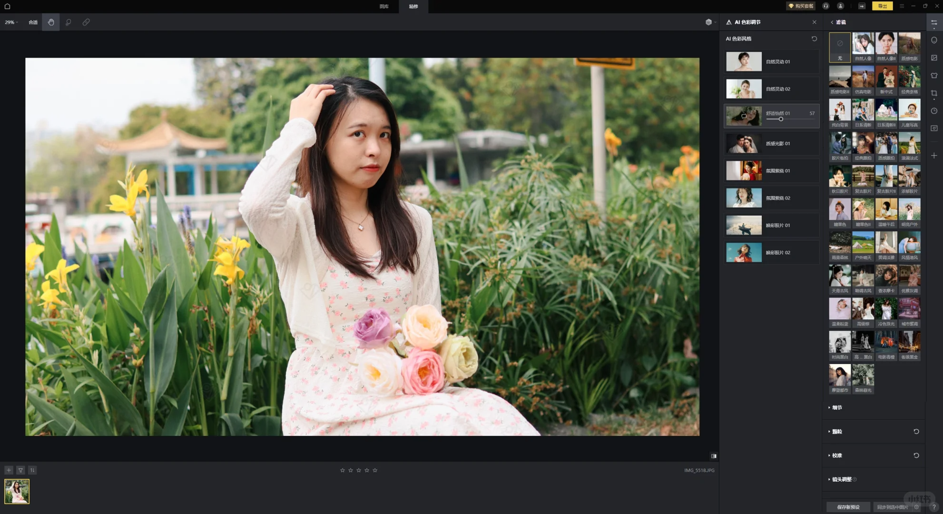The height and width of the screenshot is (514, 943).
Task: Select the hand pan tool
Action: (51, 22)
